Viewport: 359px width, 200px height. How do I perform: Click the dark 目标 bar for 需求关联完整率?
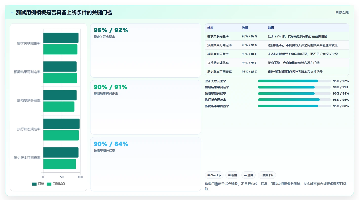61,38
